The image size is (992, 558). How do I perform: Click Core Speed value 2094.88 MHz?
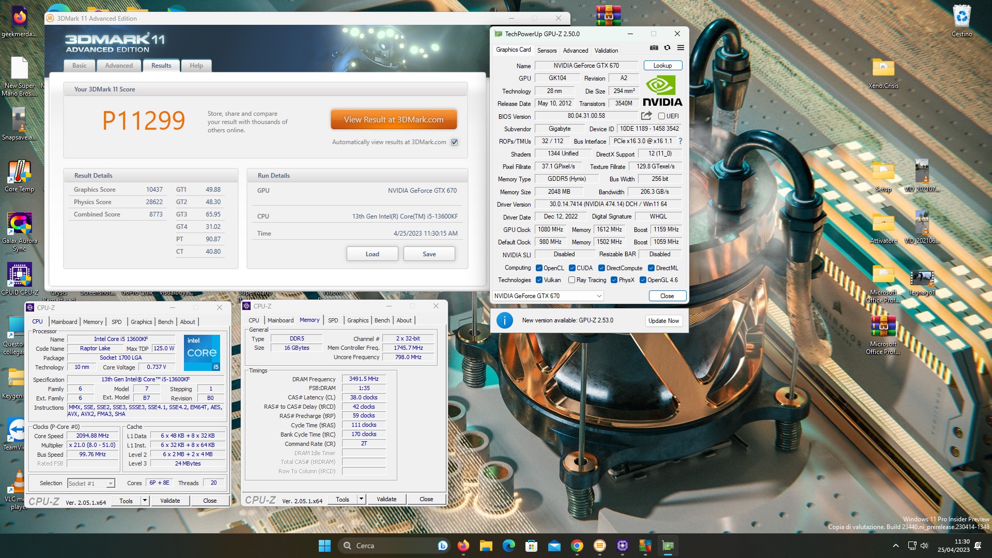click(92, 436)
